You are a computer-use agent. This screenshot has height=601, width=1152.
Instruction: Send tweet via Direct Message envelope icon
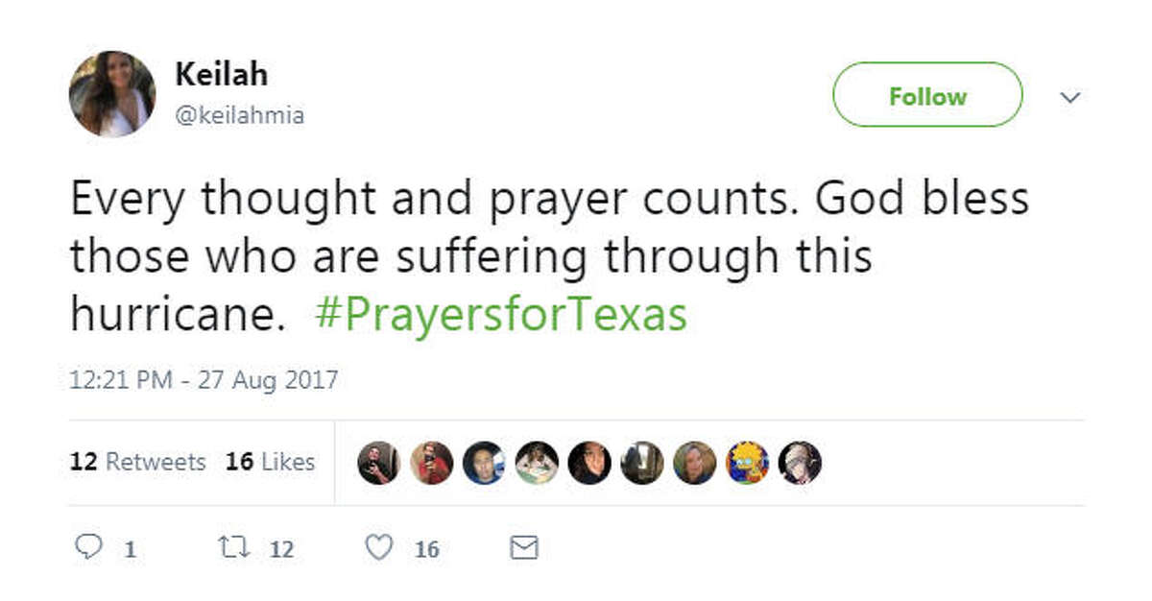coord(524,547)
